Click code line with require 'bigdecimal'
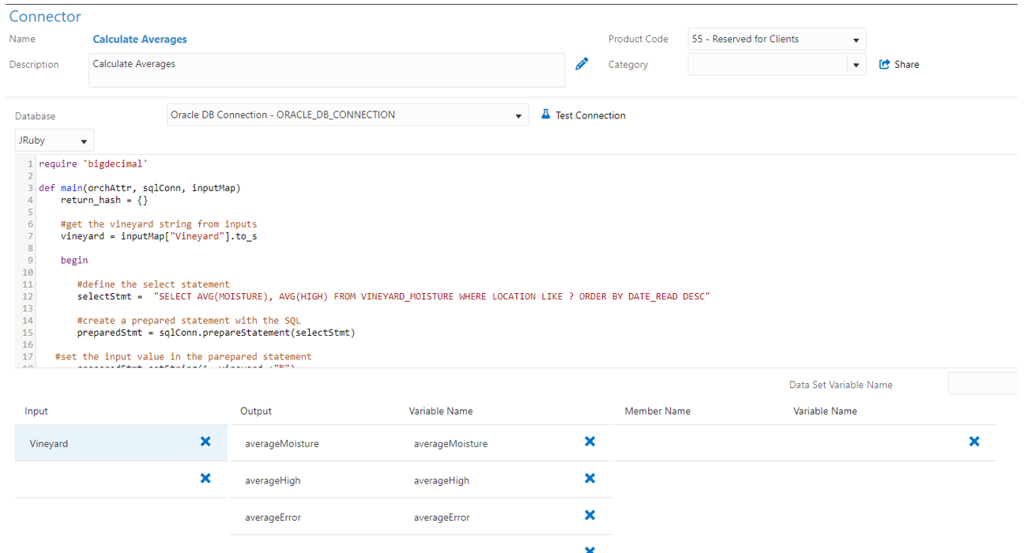The width and height of the screenshot is (1024, 553). click(x=93, y=164)
